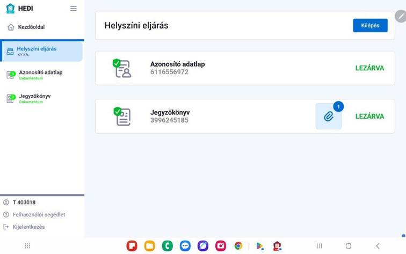Open Jegyzőkönyv attachments paperclip icon
The height and width of the screenshot is (254, 406).
click(x=329, y=117)
